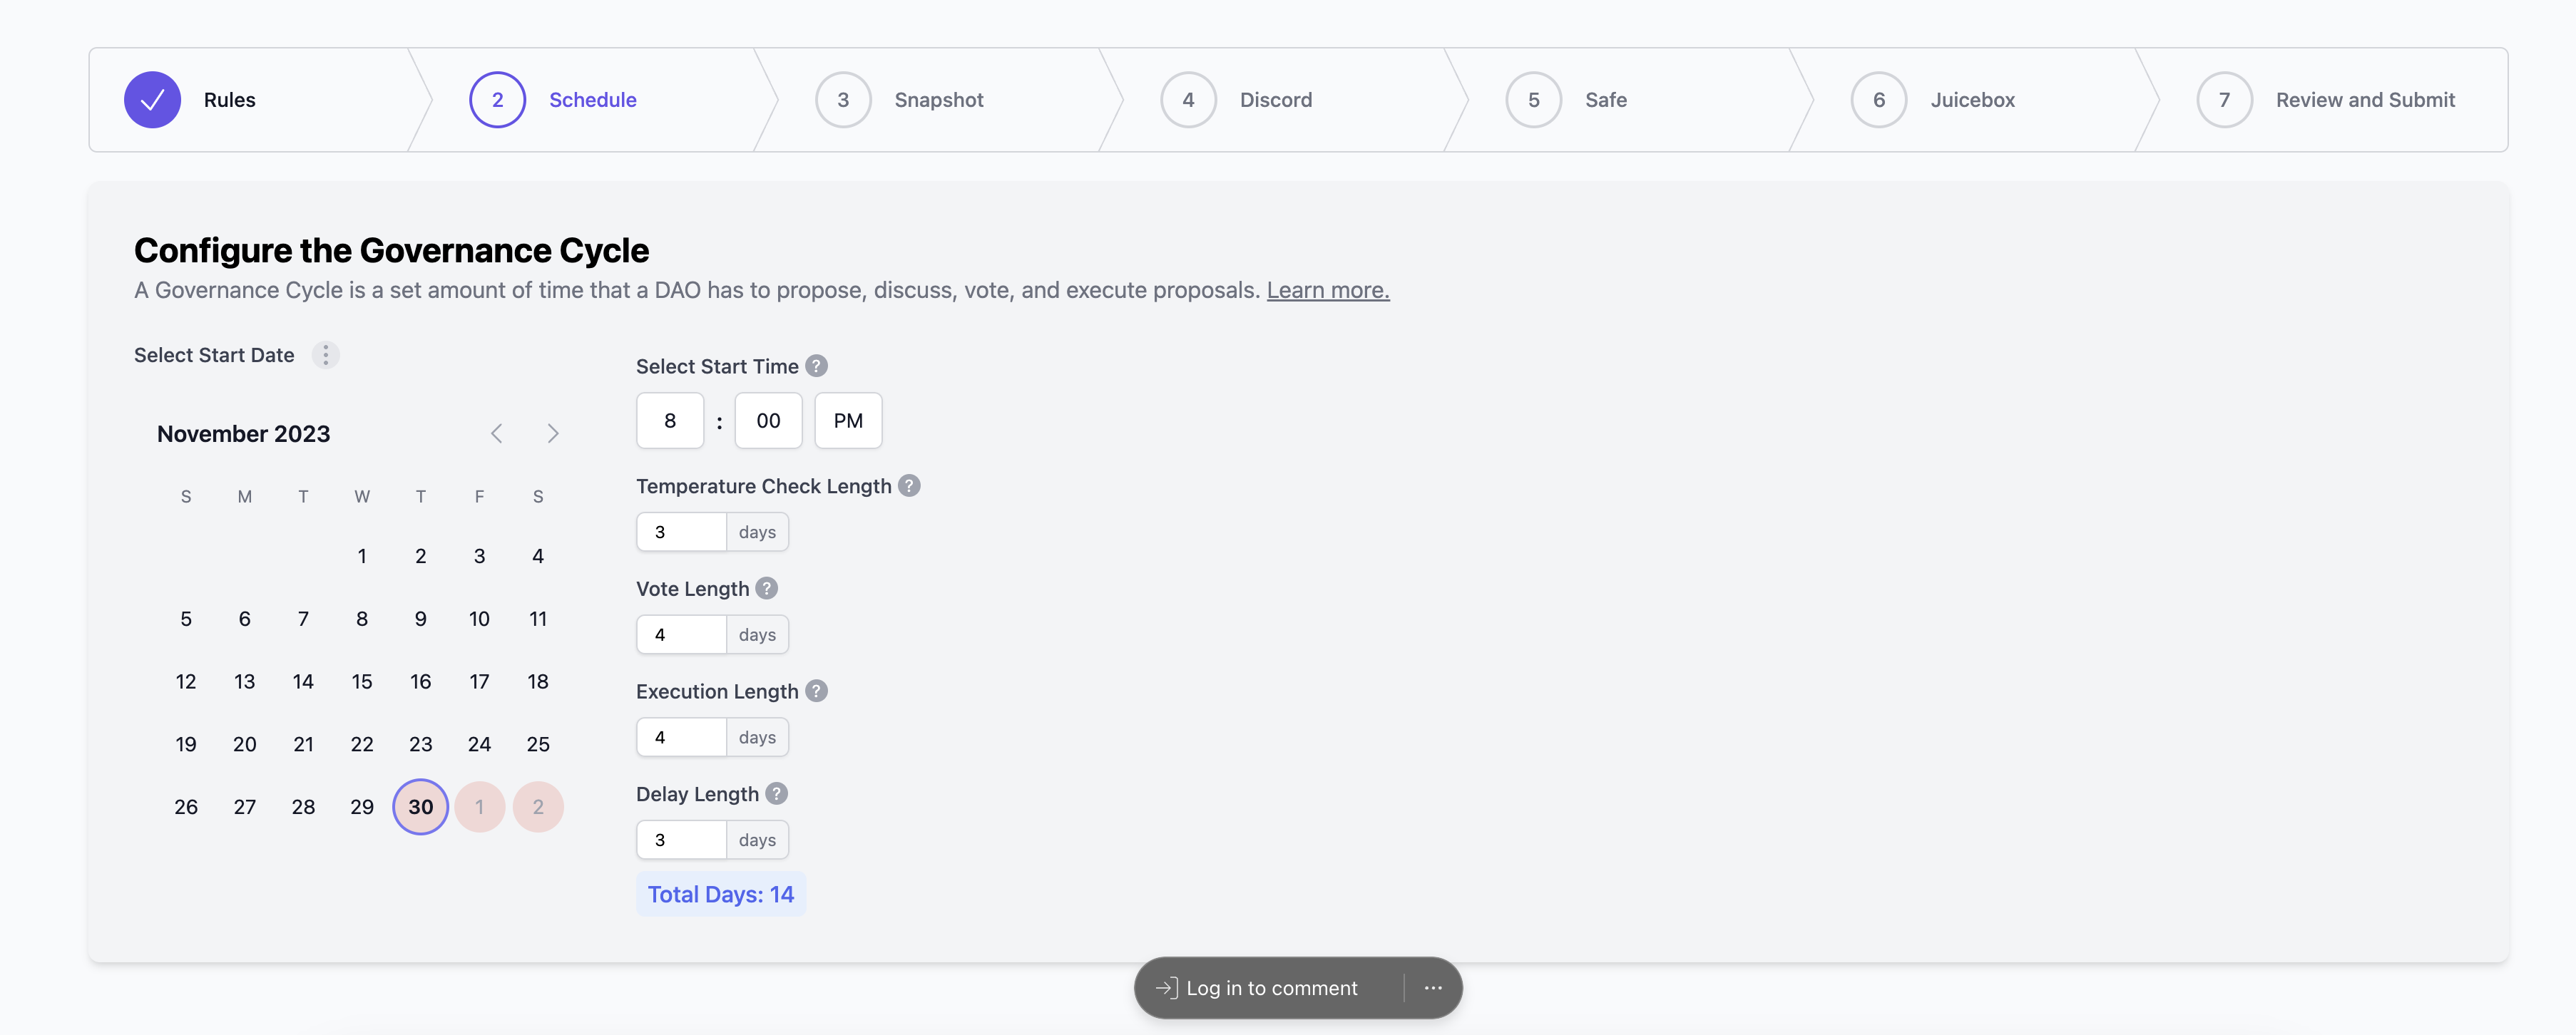
Task: Switch to the Snapshot step
Action: pos(938,99)
